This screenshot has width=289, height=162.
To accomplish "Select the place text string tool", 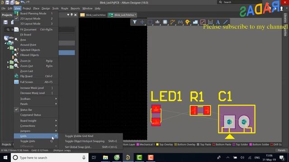I will (x=218, y=22).
